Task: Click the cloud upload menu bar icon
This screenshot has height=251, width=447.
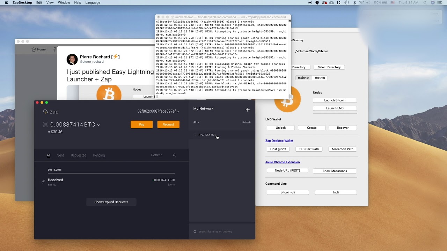Action: (x=331, y=2)
